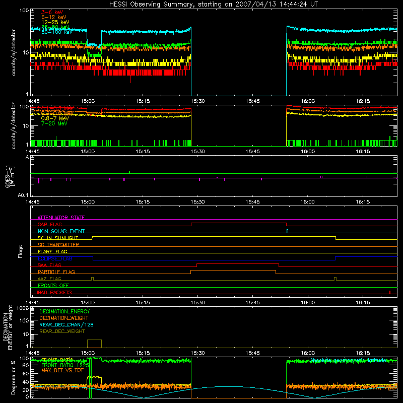The image size is (403, 403).
Task: Select the yellow 12-25 keV legend label
Action: point(55,22)
